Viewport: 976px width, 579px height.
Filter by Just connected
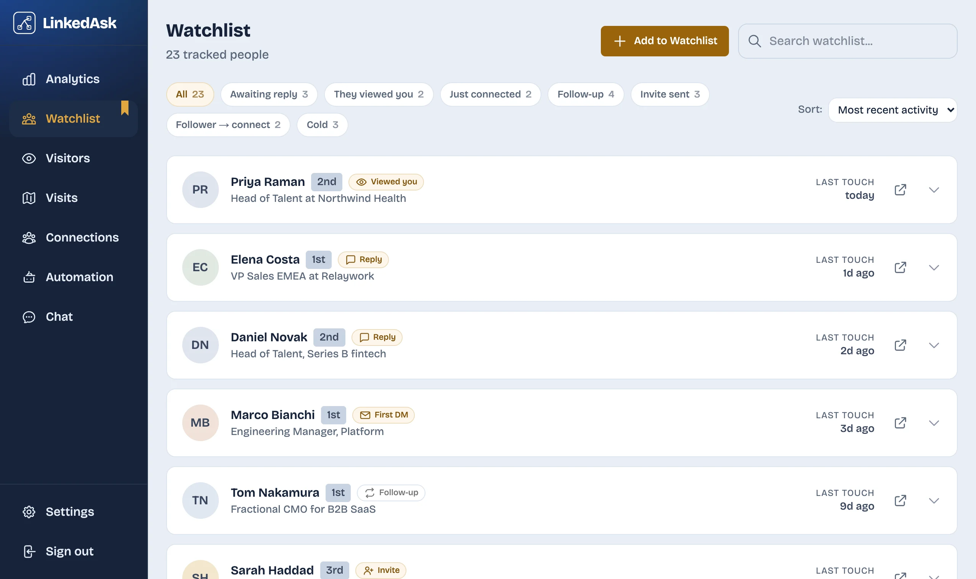[x=490, y=94]
